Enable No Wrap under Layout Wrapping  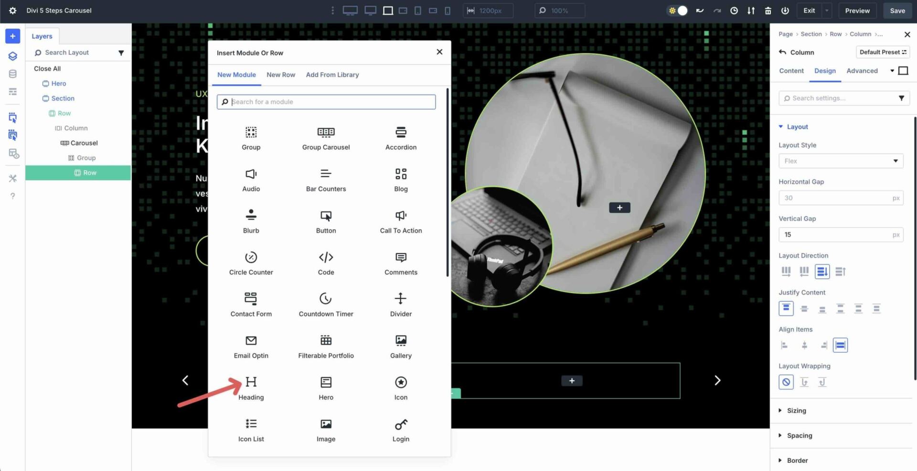pos(786,382)
